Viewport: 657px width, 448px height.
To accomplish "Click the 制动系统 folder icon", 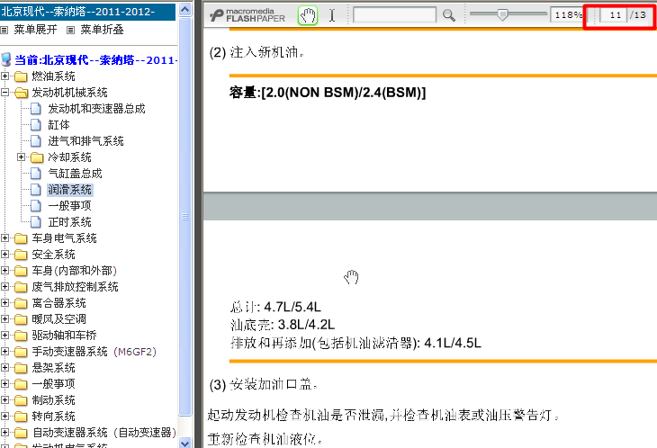I will tap(21, 400).
